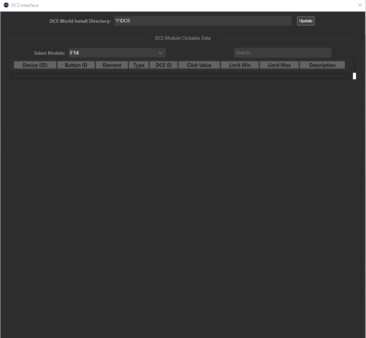
Task: Click the Button ID column header
Action: (76, 65)
